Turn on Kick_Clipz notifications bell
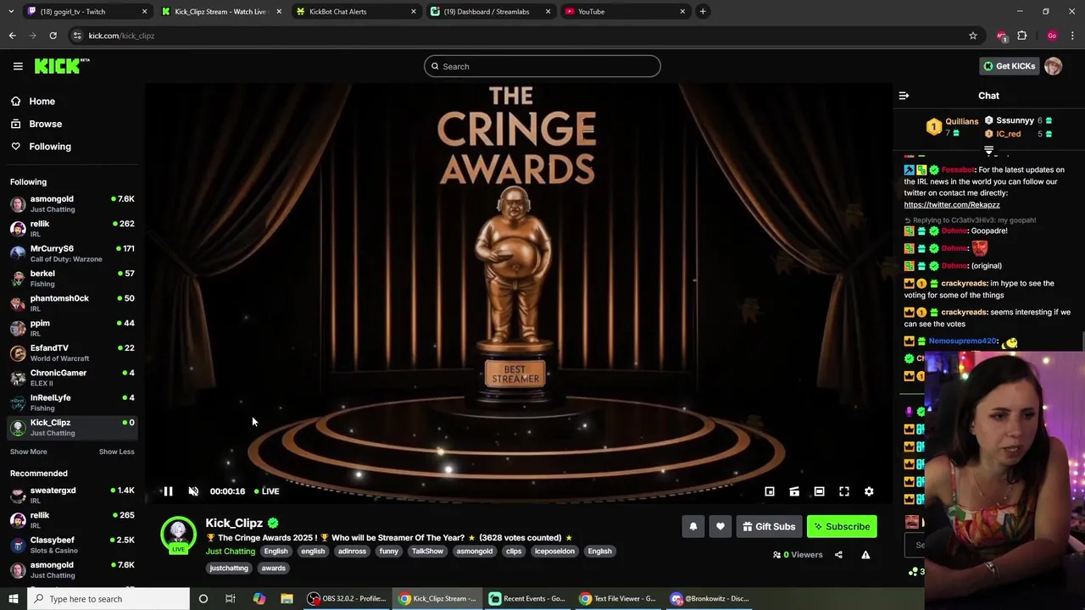1085x610 pixels. tap(693, 527)
